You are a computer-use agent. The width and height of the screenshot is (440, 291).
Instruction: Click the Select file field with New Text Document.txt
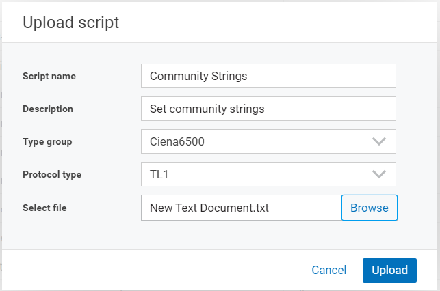pos(242,208)
